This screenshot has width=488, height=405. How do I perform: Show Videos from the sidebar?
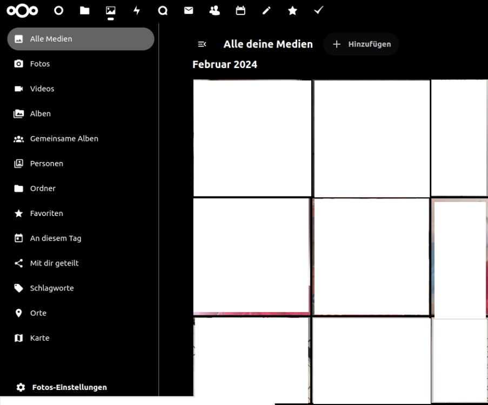pyautogui.click(x=81, y=89)
